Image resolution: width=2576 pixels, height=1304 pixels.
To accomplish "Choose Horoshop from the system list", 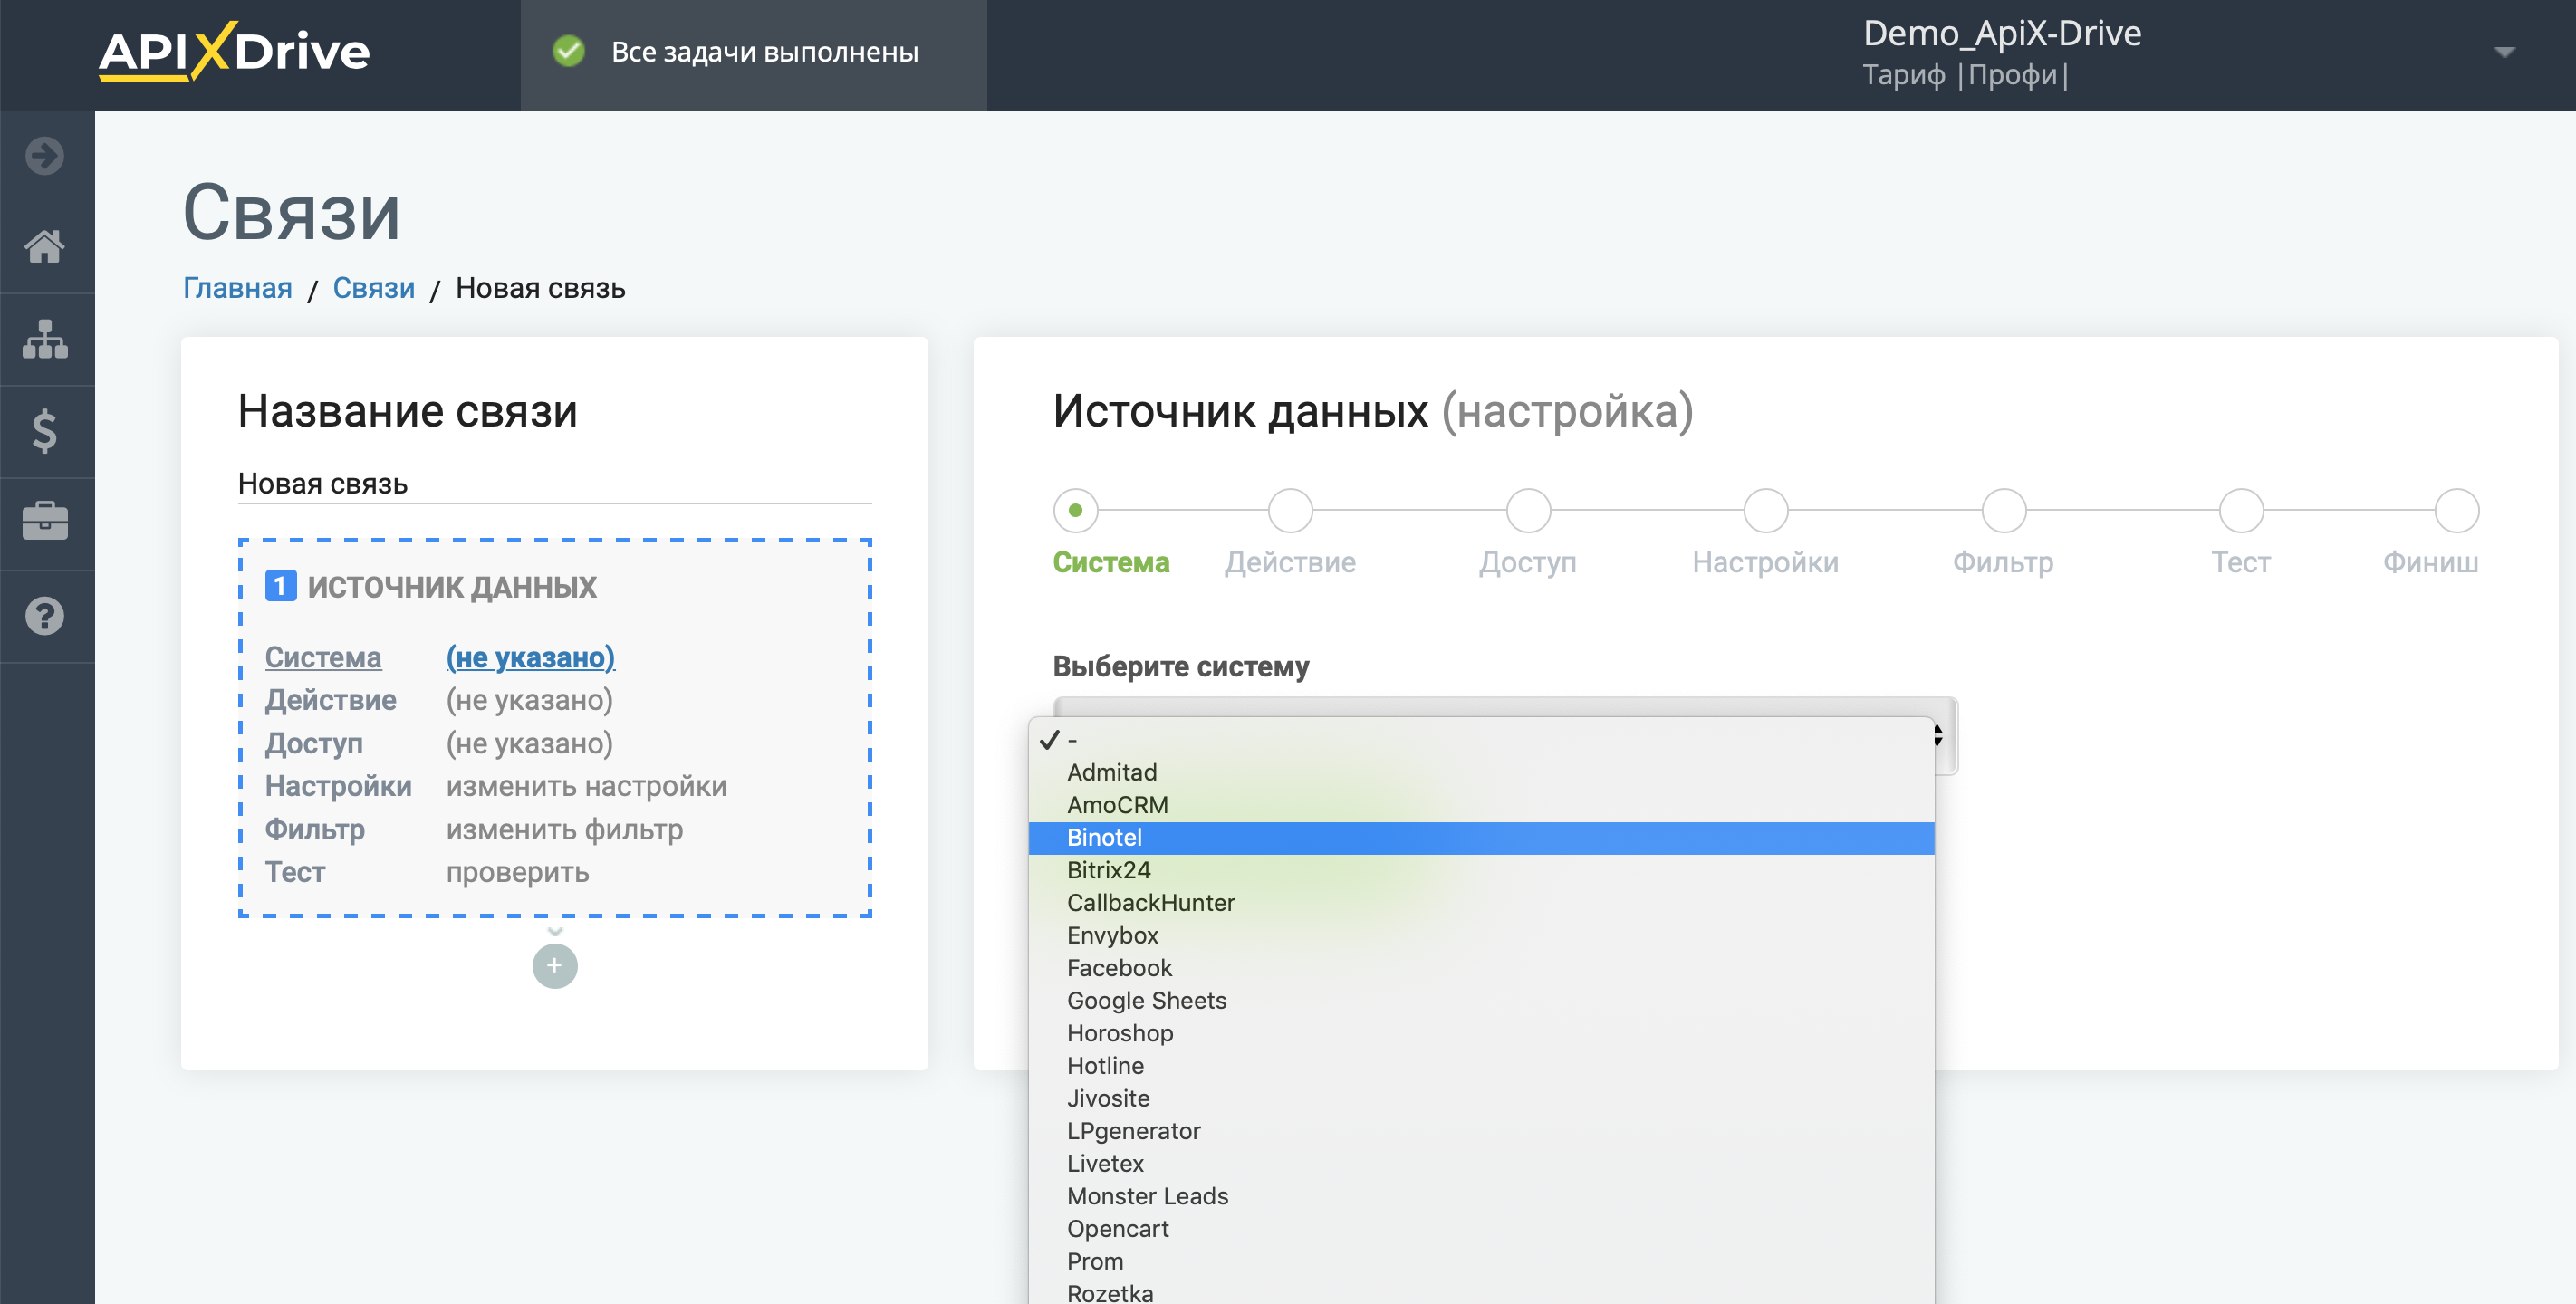I will click(x=1481, y=1034).
